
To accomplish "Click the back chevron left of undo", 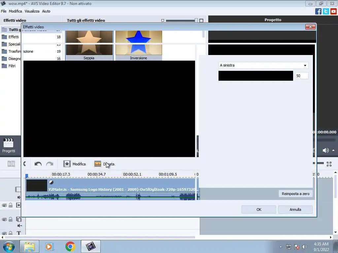I will 24,164.
